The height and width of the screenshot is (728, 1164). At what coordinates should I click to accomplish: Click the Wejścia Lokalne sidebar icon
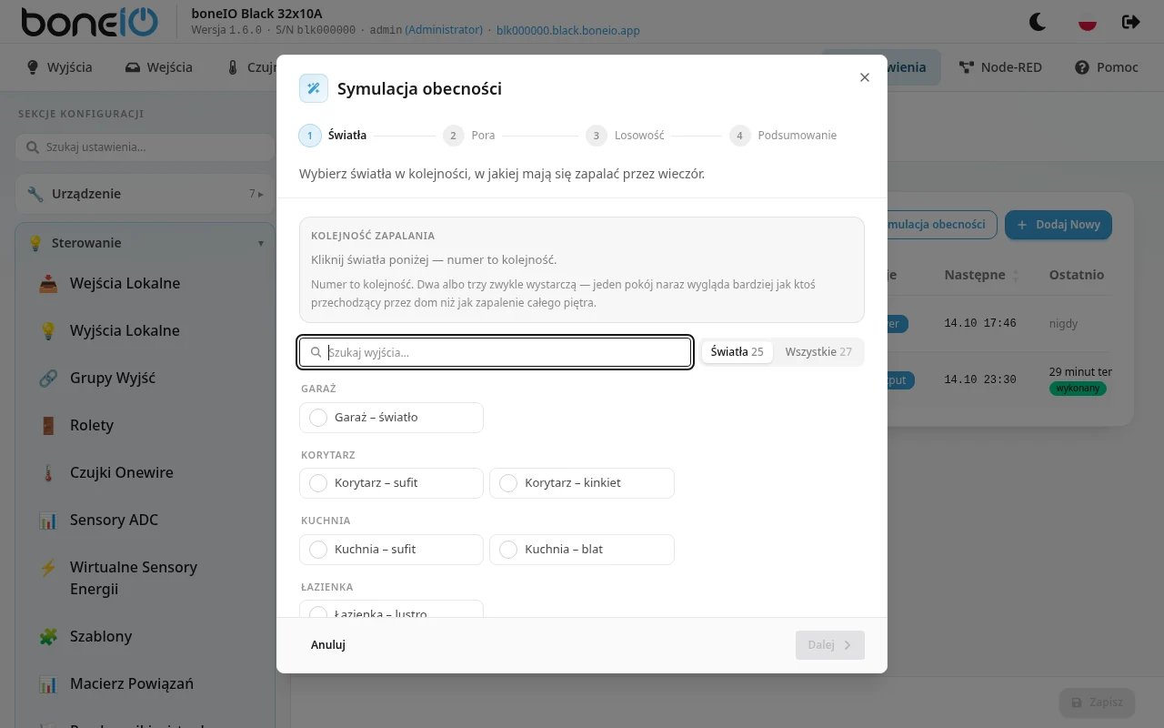[x=48, y=283]
